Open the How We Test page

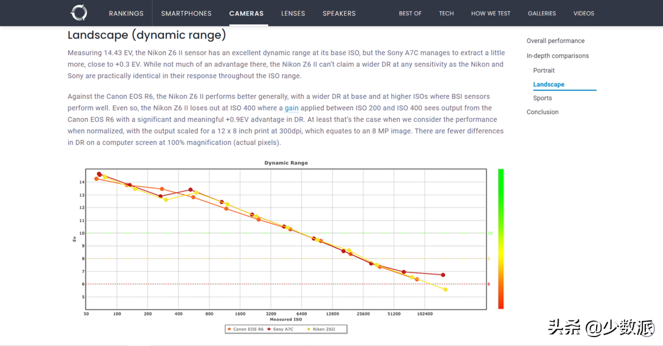pos(491,14)
